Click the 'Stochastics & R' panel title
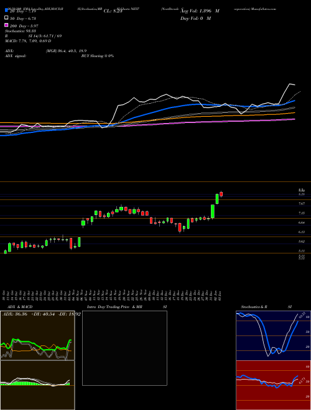The height and width of the screenshot is (410, 311). pos(254,307)
